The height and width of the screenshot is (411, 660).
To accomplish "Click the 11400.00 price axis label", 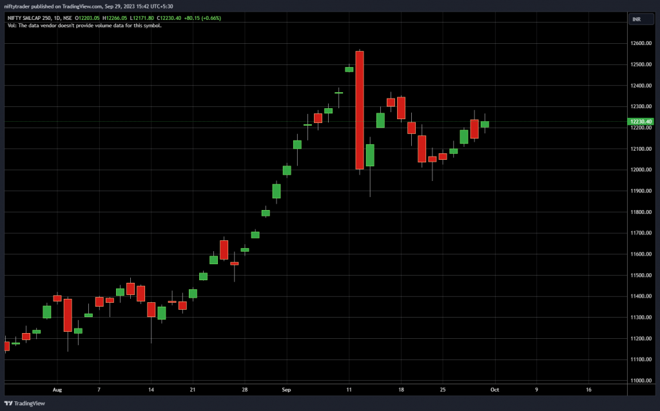I will [x=641, y=296].
